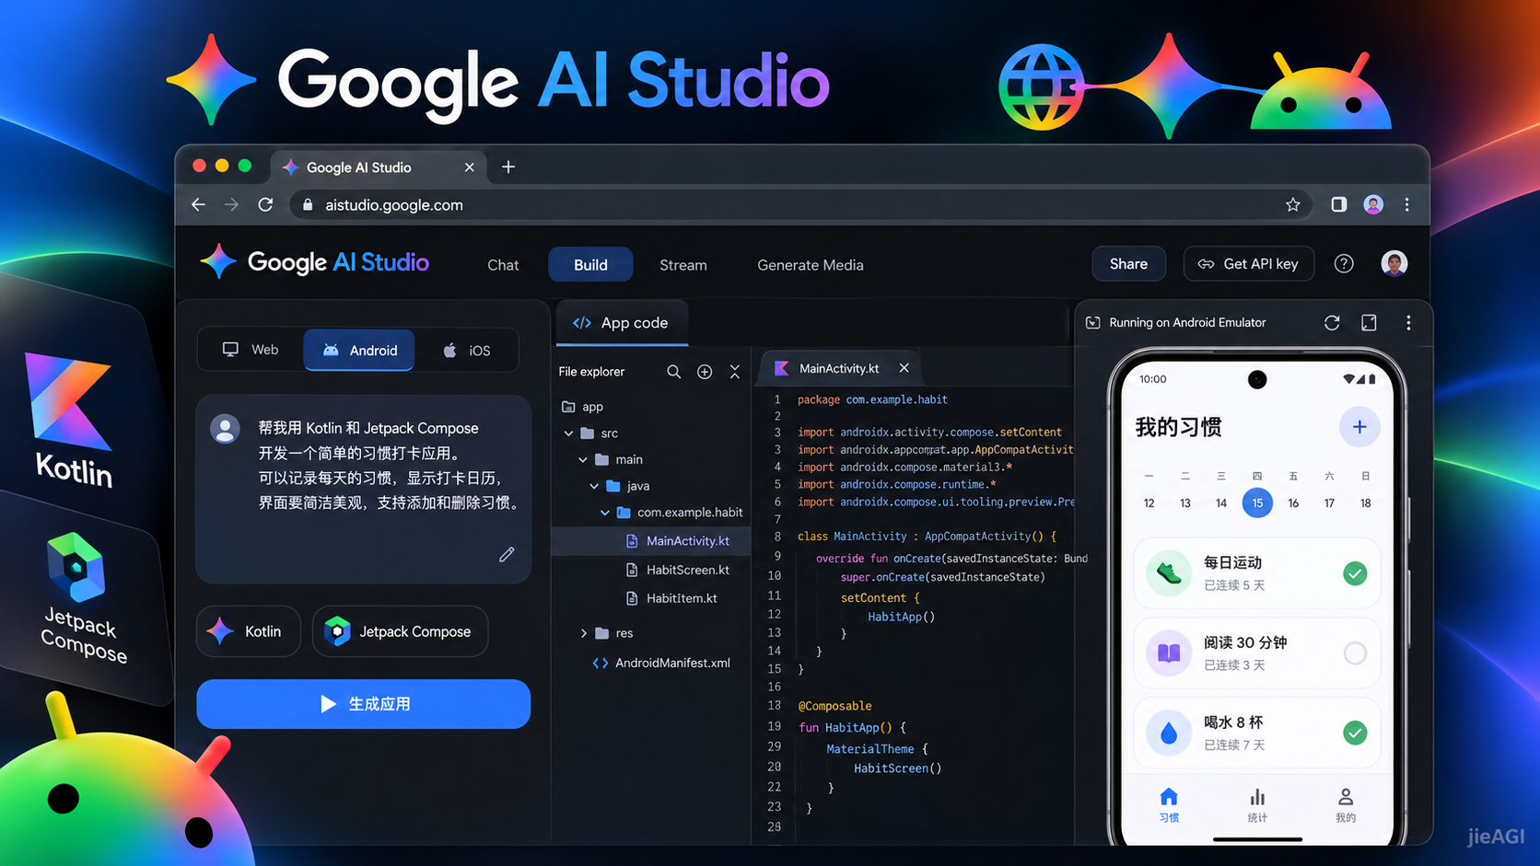Image resolution: width=1540 pixels, height=866 pixels.
Task: Open emulator panel more options menu
Action: coord(1408,322)
